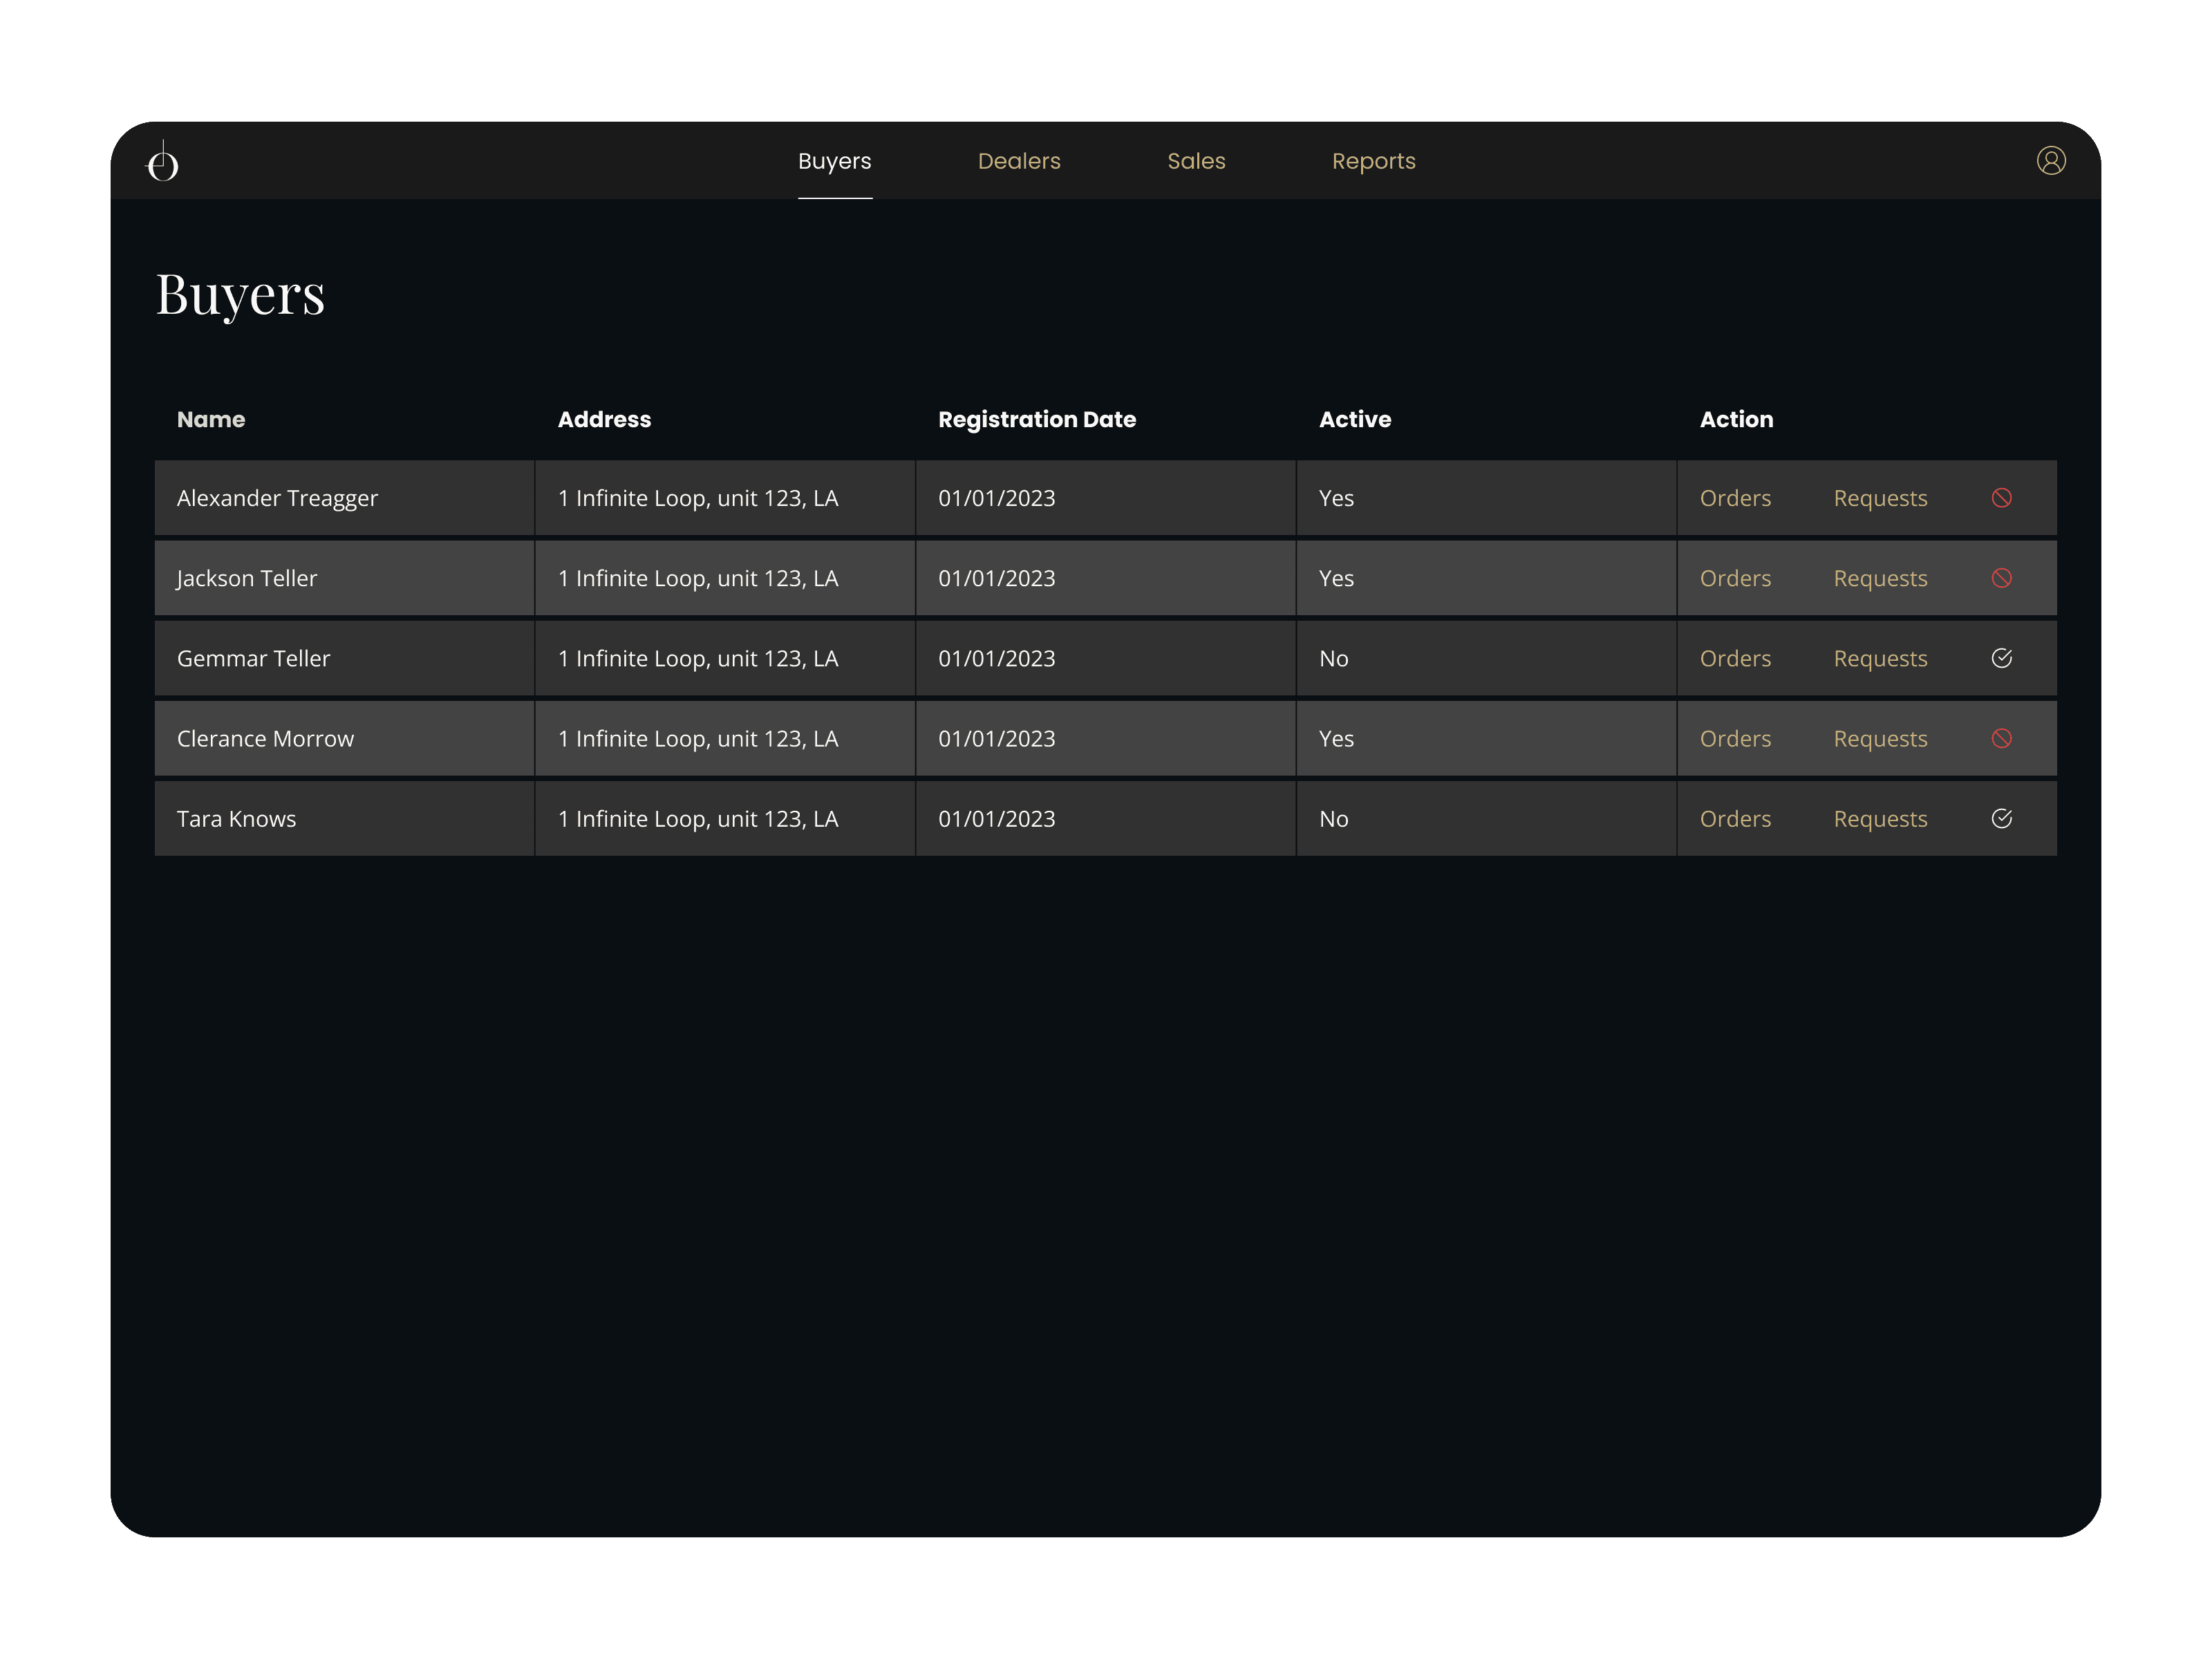Deactivate buyer Jackson Teller with the red icon
This screenshot has width=2212, height=1659.
(x=2001, y=578)
